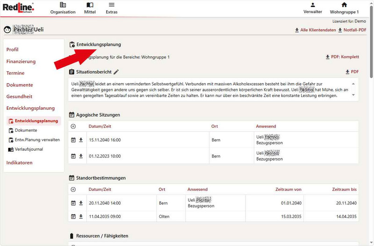Viewport: 374px width, 246px height.
Task: Open the Wohngruppe 1 selector
Action: [344, 8]
